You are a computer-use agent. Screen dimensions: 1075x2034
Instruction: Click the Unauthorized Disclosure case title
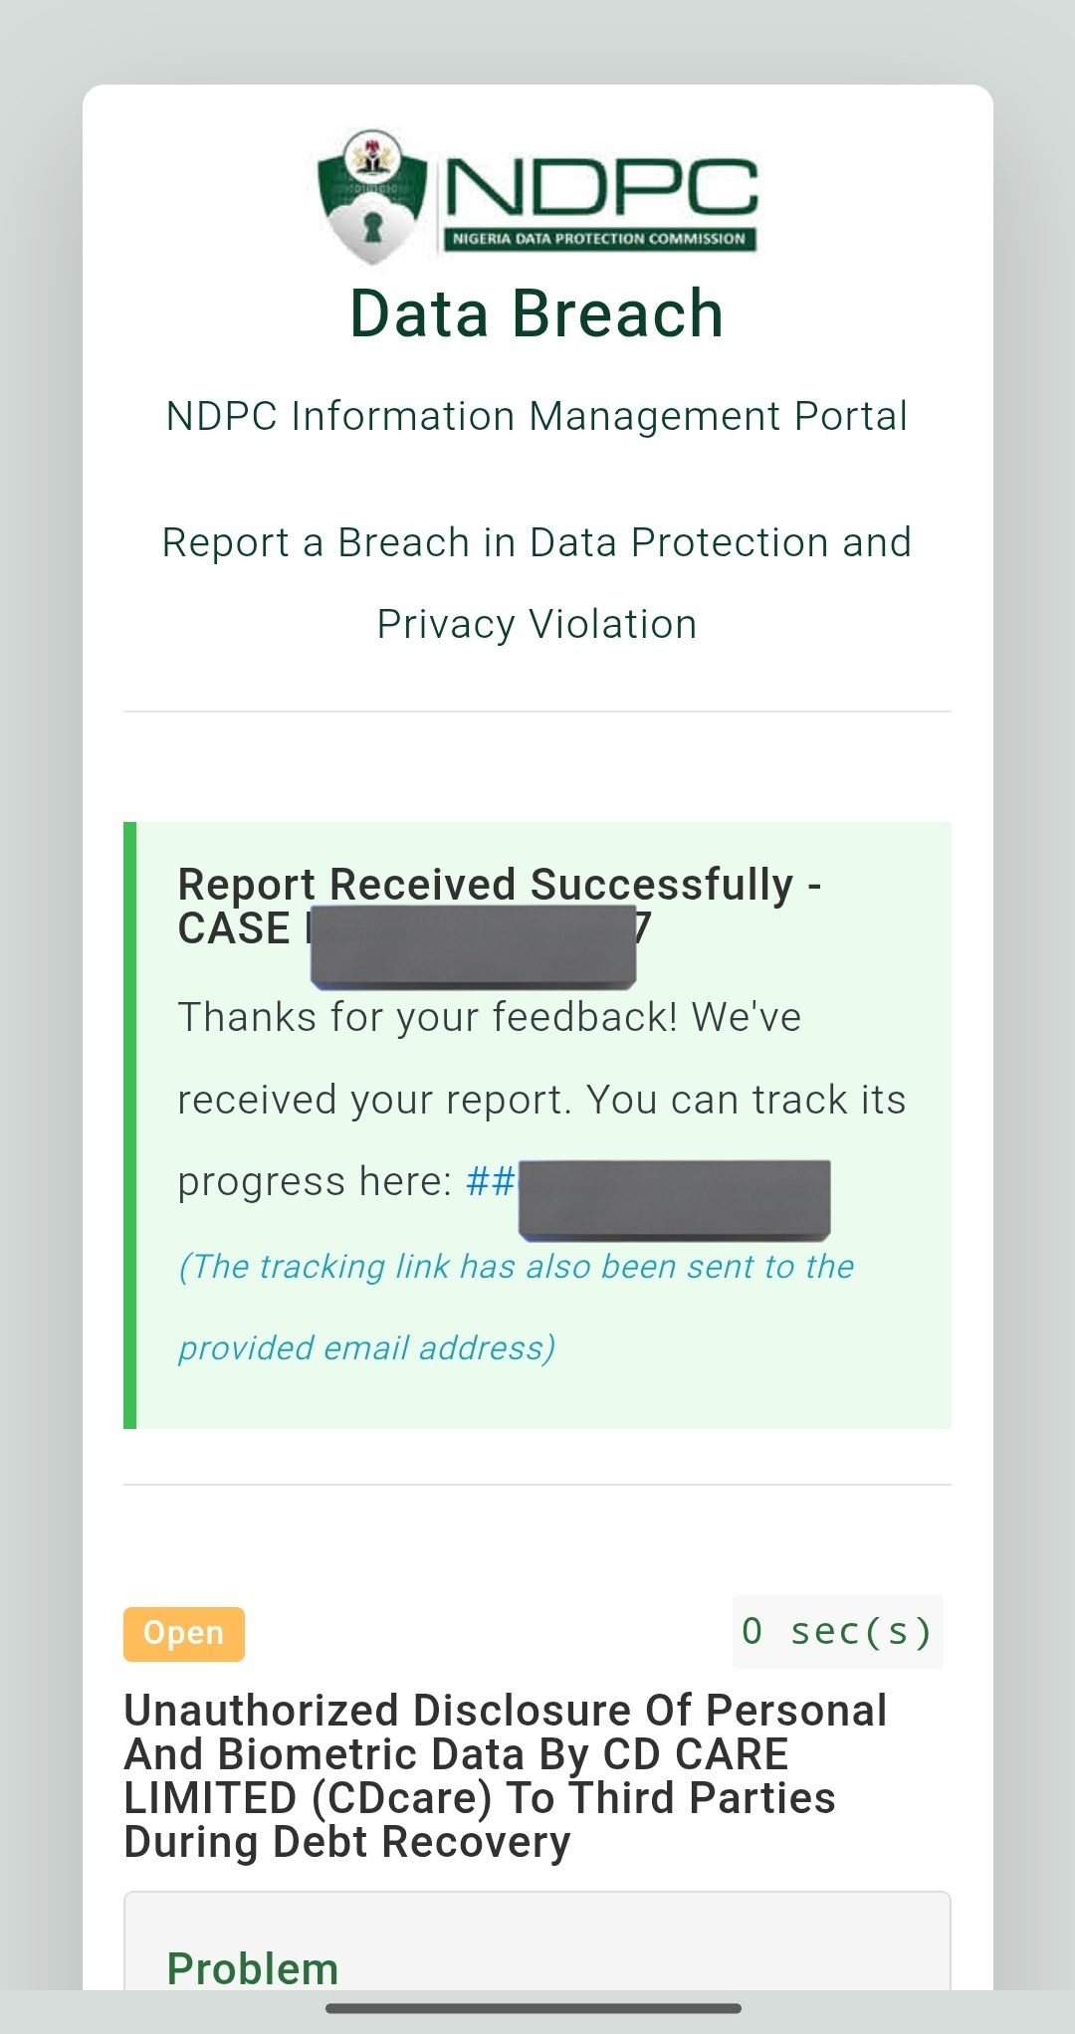tap(505, 1711)
